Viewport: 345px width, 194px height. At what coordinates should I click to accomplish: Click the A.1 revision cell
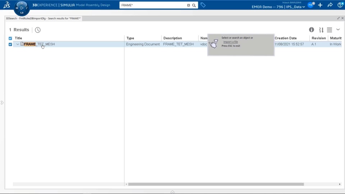pos(313,44)
